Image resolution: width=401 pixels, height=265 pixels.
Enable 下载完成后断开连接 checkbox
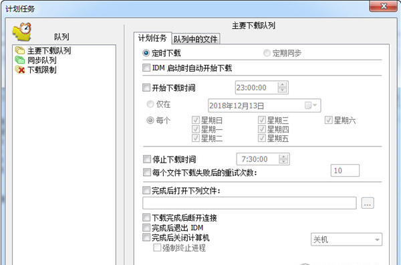coord(146,217)
